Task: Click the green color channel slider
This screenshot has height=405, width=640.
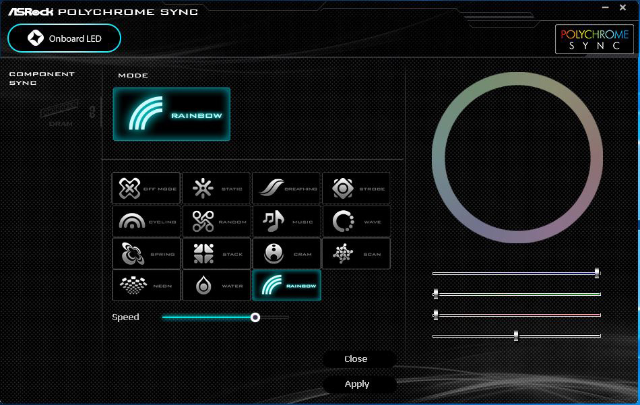Action: click(x=516, y=294)
